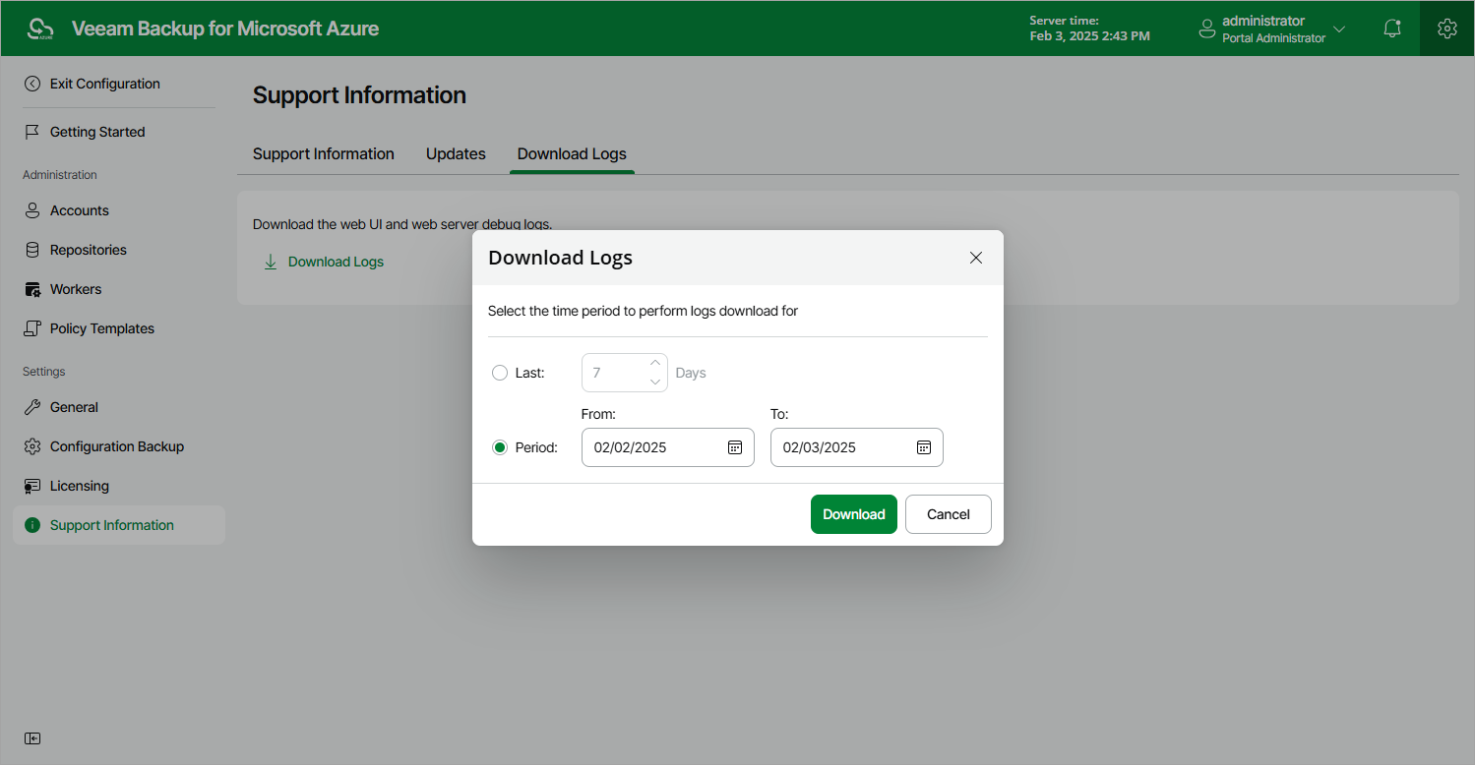
Task: Click the administrator user avatar icon
Action: (1206, 29)
